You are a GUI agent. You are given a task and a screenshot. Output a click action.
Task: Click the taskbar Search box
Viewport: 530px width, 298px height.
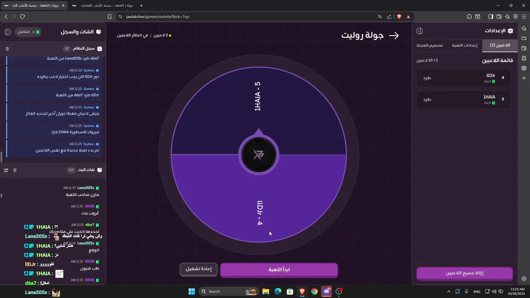tap(229, 291)
